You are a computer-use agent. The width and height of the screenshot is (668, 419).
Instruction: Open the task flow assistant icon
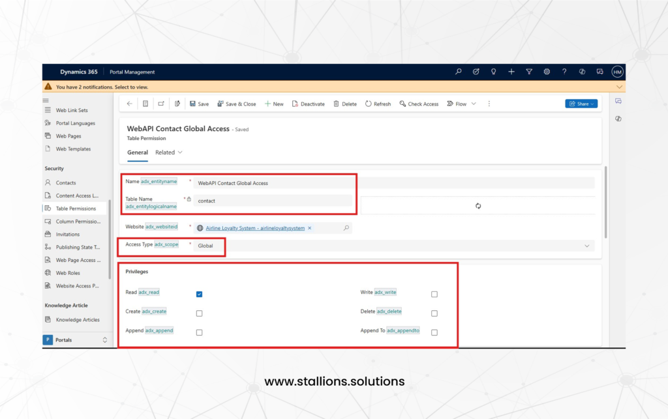476,72
